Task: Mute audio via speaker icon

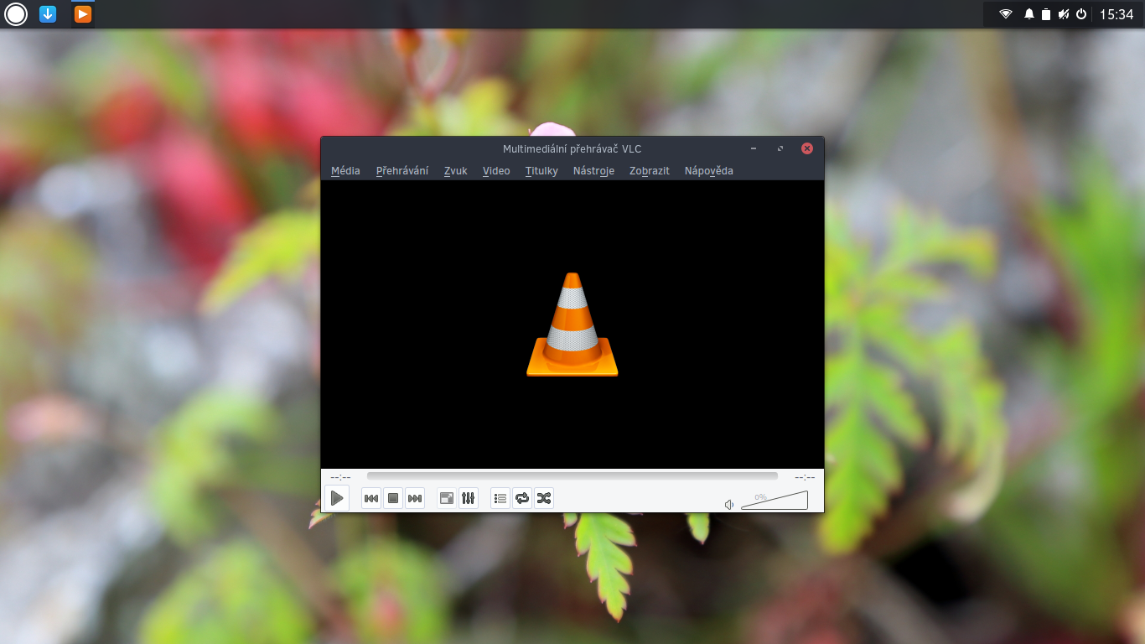Action: pos(729,504)
